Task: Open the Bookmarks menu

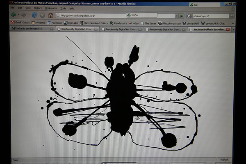Action: tap(51, 8)
